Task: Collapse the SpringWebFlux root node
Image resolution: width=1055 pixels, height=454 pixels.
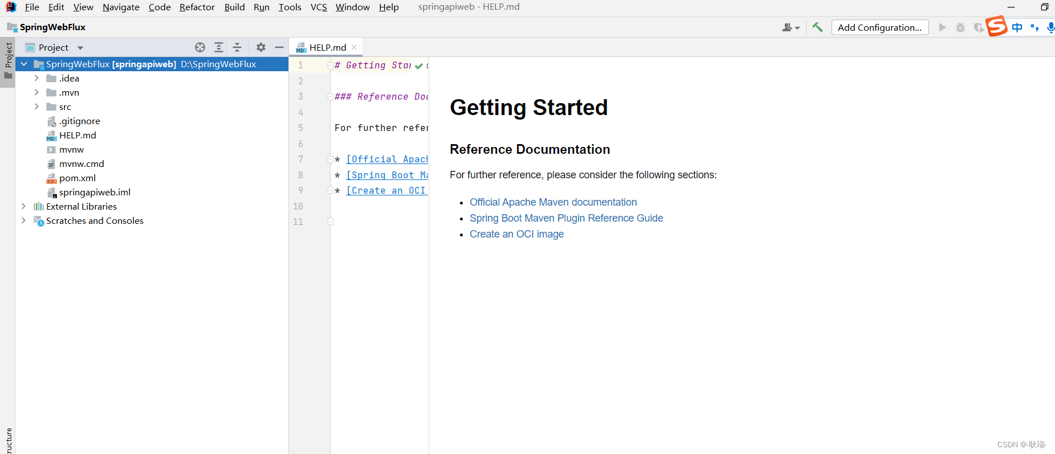Action: point(24,64)
